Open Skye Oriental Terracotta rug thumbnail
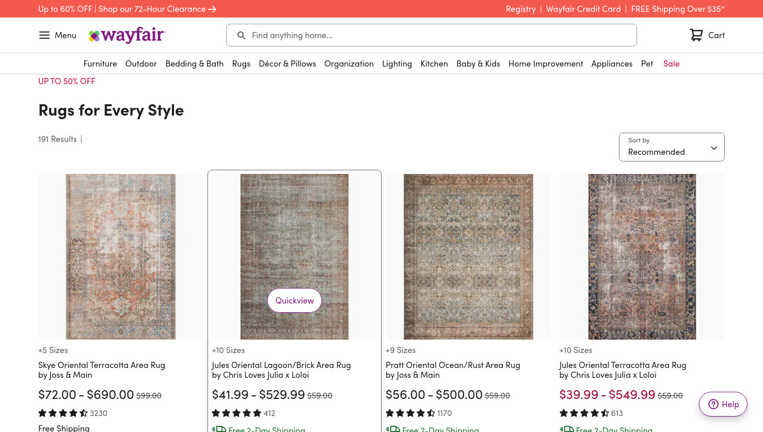763x432 pixels. coord(121,257)
